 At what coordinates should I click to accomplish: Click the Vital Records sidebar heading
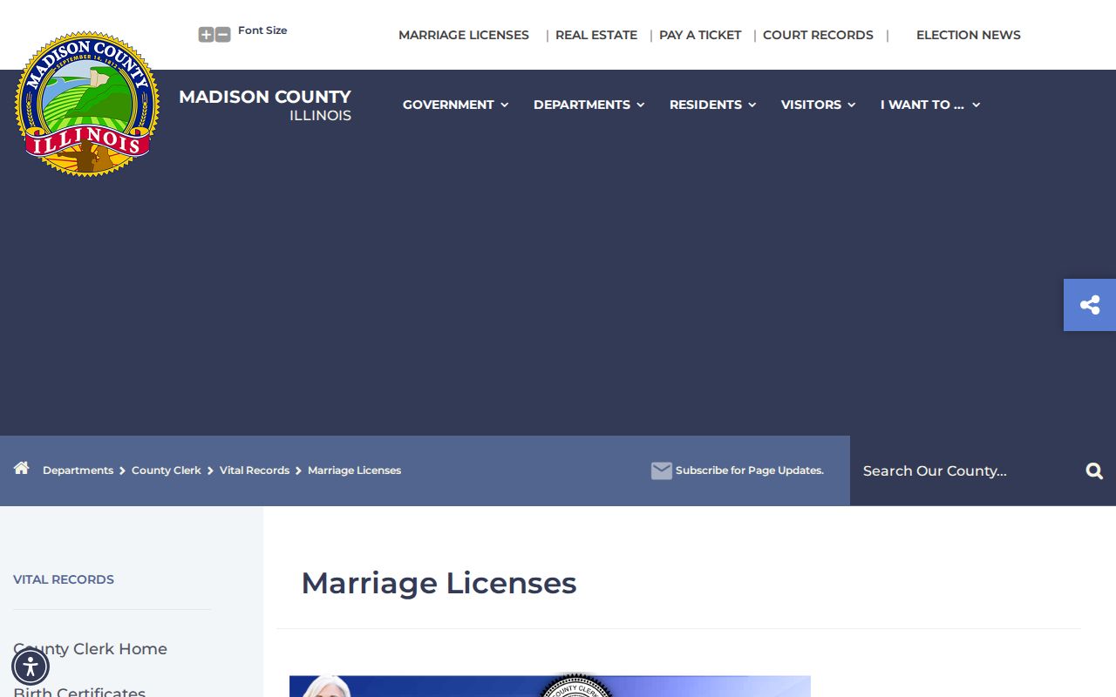pos(64,579)
